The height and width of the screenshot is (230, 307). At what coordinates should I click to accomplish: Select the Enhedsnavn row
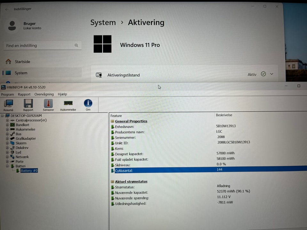[209, 126]
